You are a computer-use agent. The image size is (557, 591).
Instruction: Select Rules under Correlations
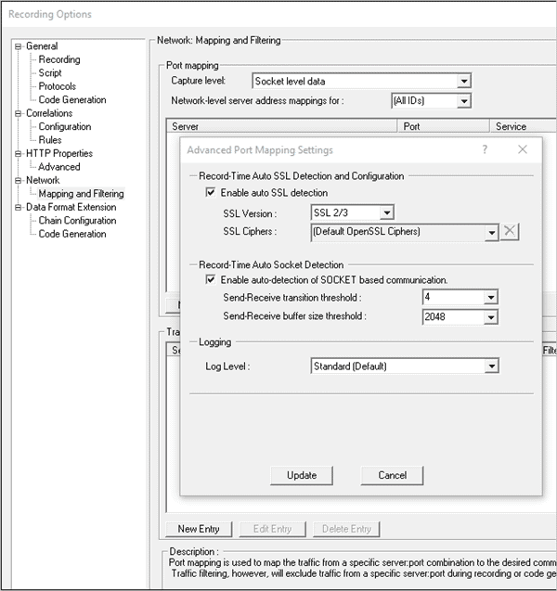(50, 140)
